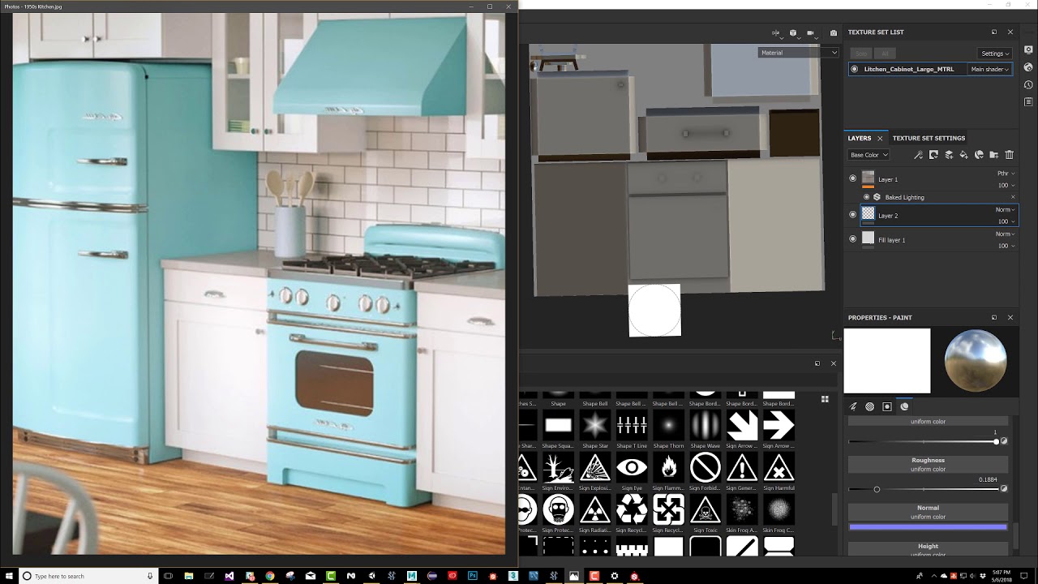Click the viewport display cube icon
This screenshot has width=1038, height=584.
tap(793, 33)
